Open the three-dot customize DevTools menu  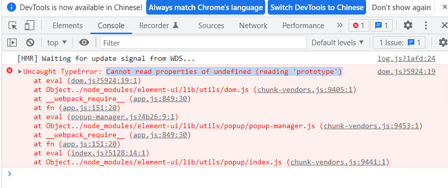click(x=426, y=26)
